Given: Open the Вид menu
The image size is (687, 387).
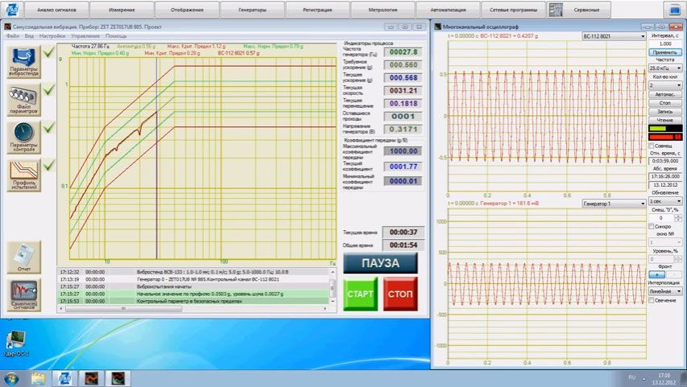Looking at the screenshot, I should tap(29, 36).
